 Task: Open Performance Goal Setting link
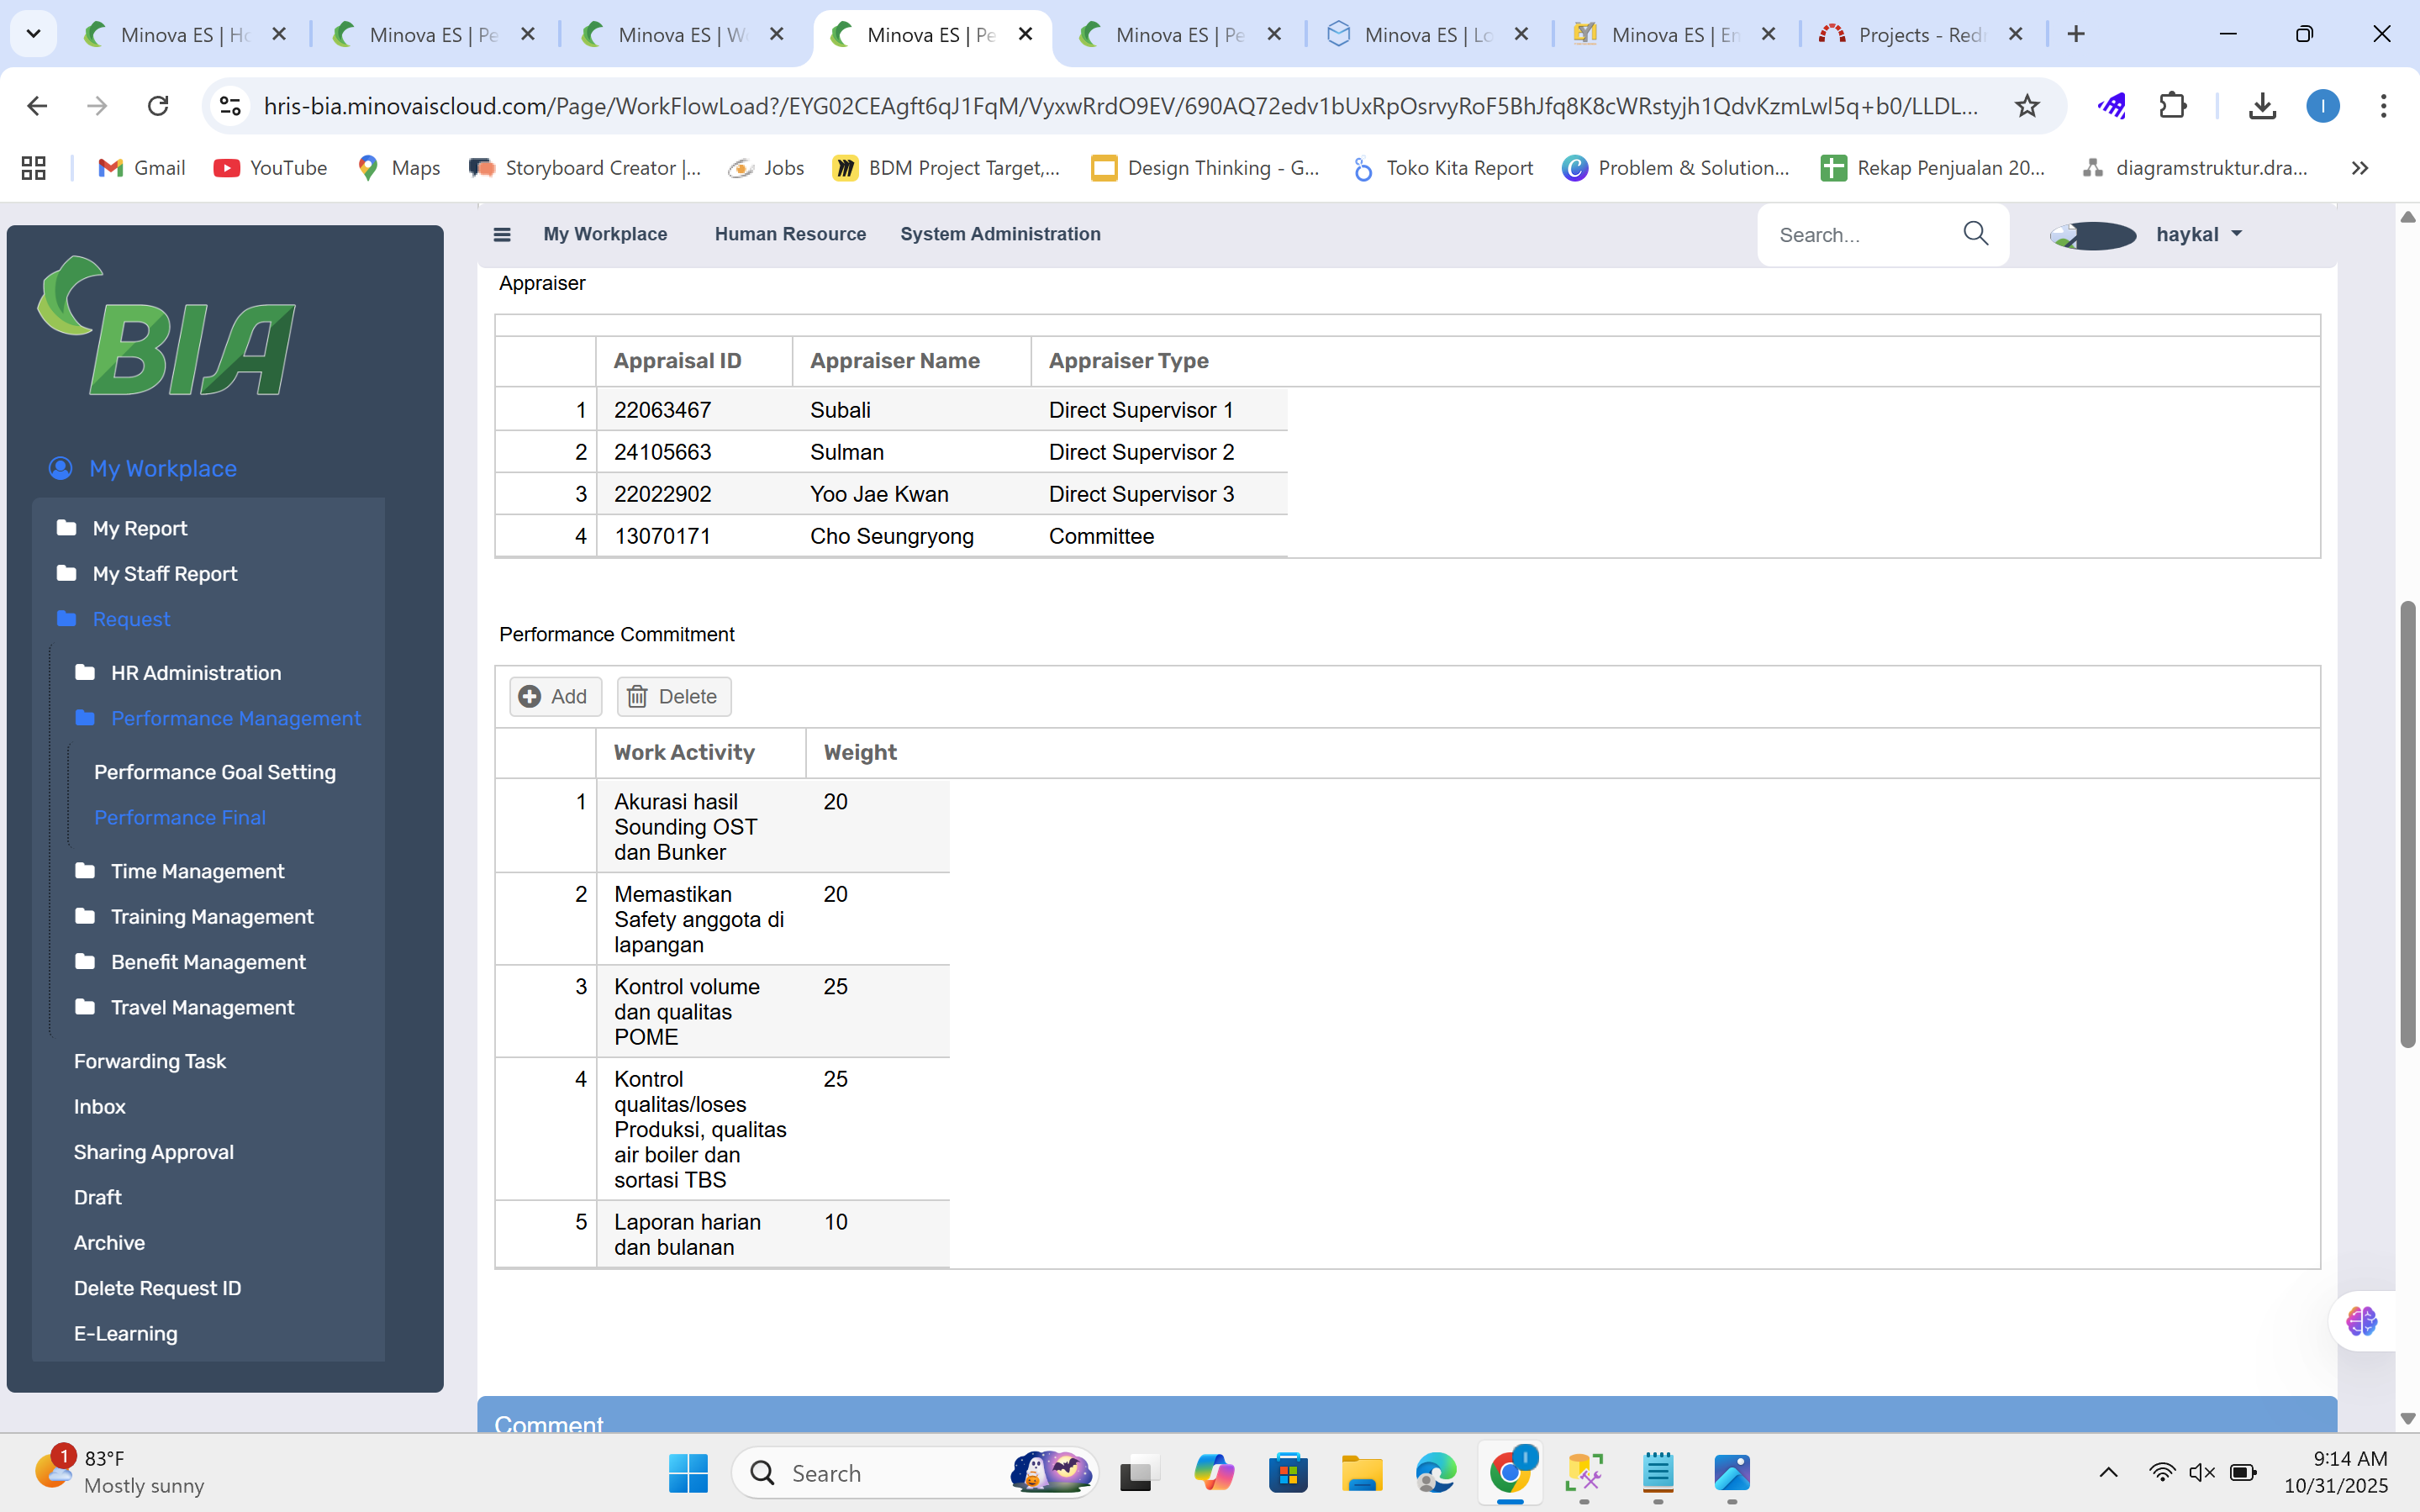coord(215,772)
